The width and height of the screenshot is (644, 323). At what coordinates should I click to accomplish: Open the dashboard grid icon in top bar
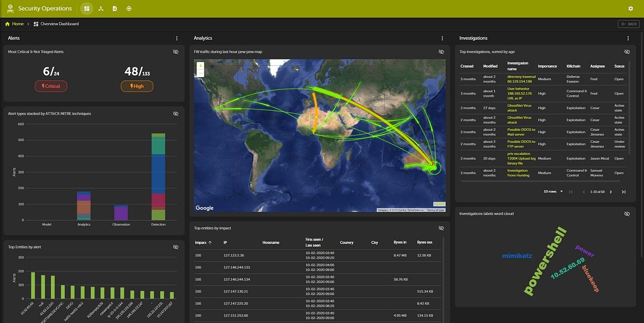tap(86, 9)
